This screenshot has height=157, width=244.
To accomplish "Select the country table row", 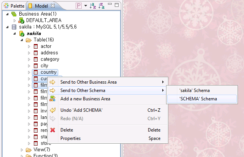I will (x=45, y=72).
